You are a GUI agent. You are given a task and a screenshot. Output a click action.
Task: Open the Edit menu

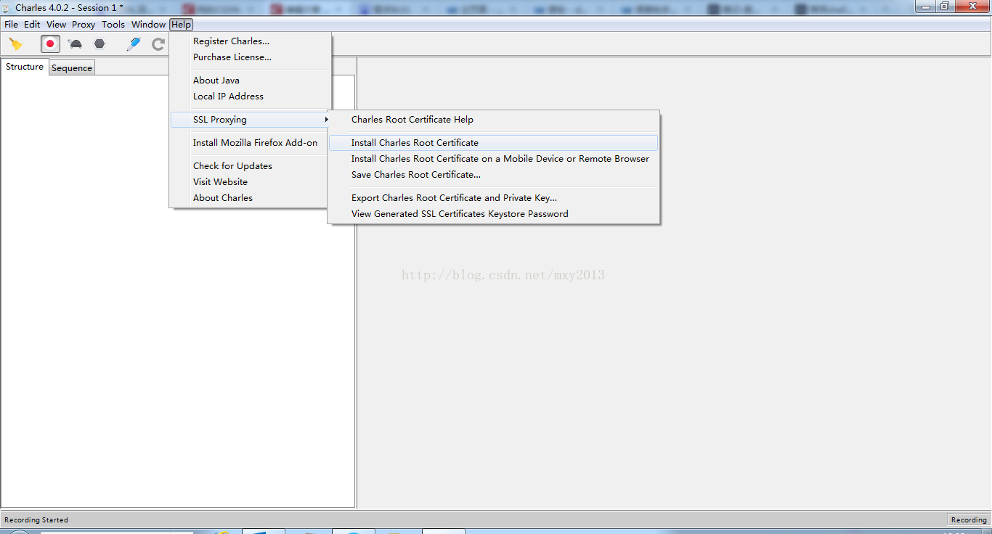point(32,25)
